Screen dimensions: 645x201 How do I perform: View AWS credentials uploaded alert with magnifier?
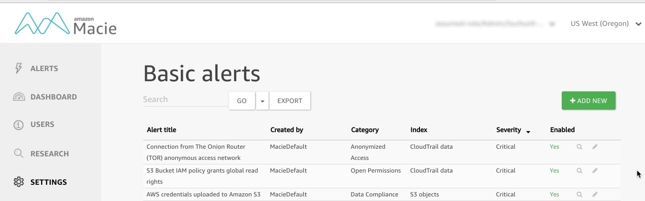pyautogui.click(x=579, y=194)
